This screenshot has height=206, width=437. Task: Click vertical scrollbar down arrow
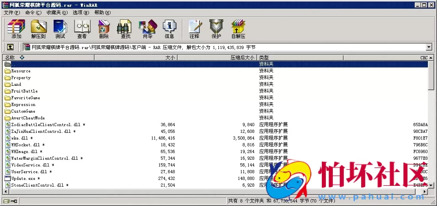(x=431, y=185)
